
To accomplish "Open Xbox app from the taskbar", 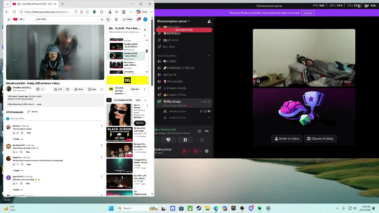I will [190, 208].
